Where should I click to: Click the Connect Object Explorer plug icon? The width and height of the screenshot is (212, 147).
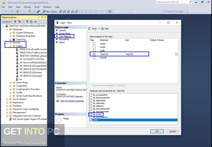[x=15, y=22]
